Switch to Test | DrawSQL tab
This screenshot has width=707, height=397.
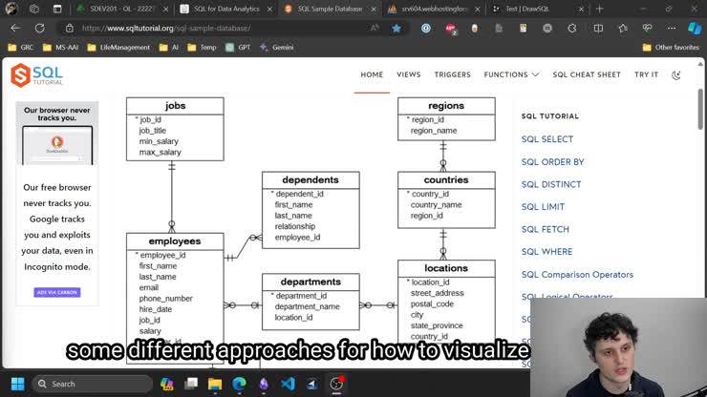[537, 9]
